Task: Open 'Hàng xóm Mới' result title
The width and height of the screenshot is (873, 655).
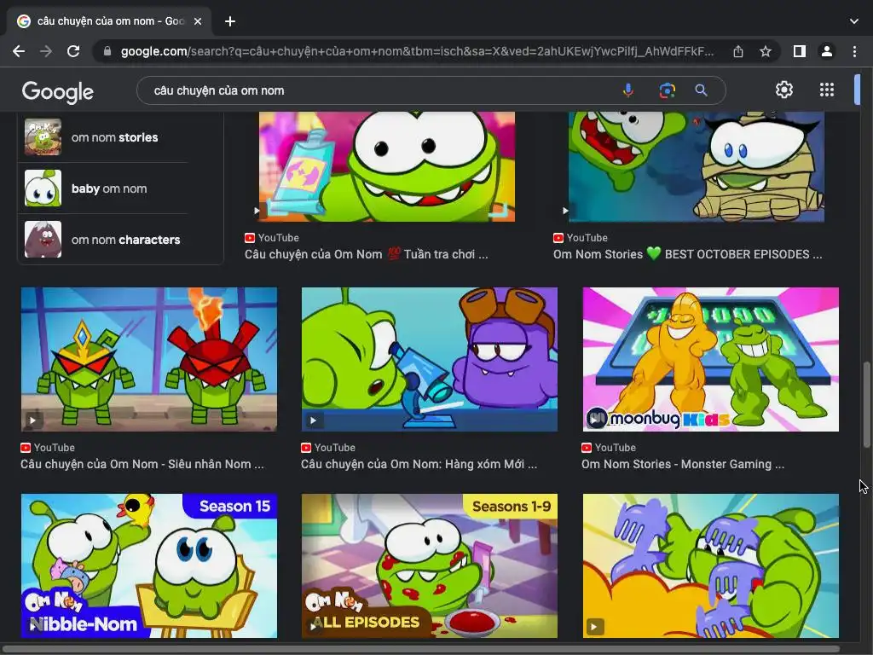Action: [419, 465]
